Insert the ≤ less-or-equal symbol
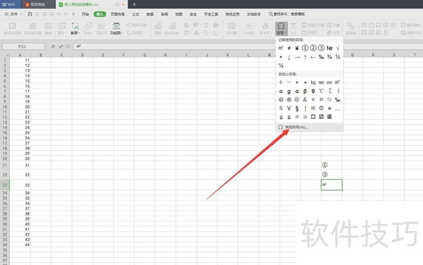 coord(281,117)
